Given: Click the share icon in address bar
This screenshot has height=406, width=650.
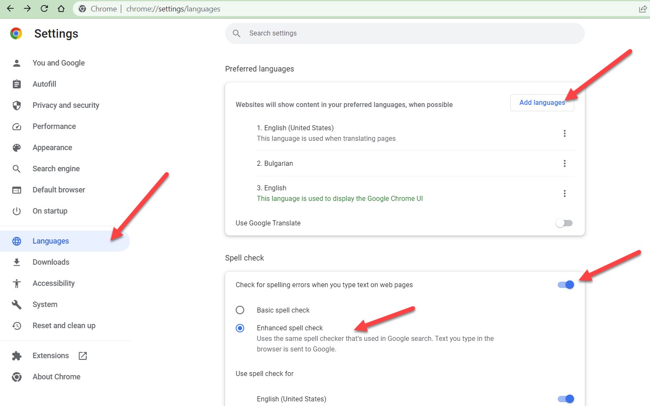Looking at the screenshot, I should tap(642, 9).
